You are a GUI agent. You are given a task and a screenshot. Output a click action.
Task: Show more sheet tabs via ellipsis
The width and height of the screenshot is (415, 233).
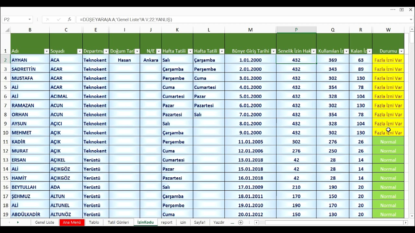point(232,222)
